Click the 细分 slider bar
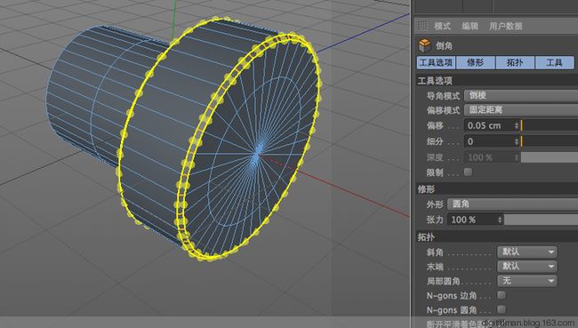 [x=550, y=141]
